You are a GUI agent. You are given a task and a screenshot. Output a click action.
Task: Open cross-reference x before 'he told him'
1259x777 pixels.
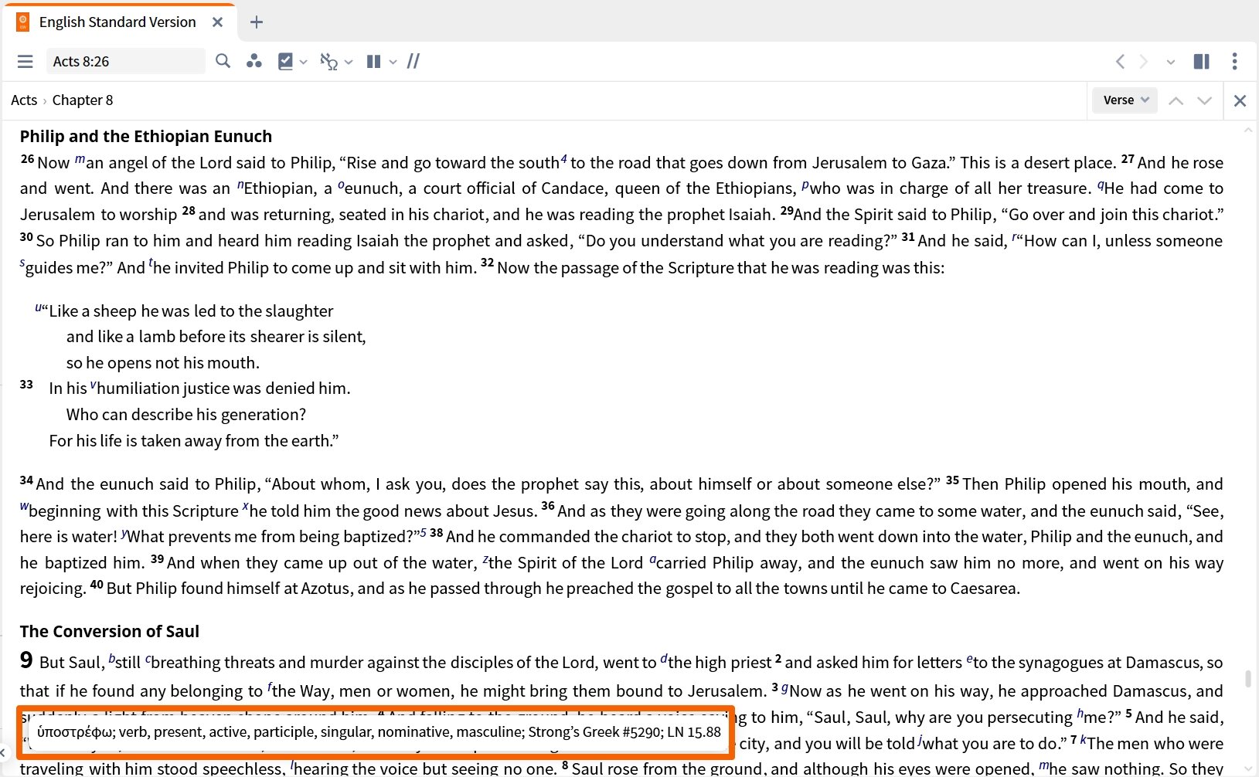pos(246,507)
